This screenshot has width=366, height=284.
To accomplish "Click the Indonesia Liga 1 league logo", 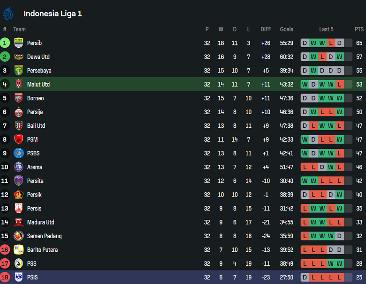I will click(x=8, y=14).
